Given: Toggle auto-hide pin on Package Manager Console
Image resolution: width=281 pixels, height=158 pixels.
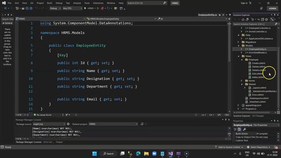Looking at the screenshot, I should click(226, 120).
